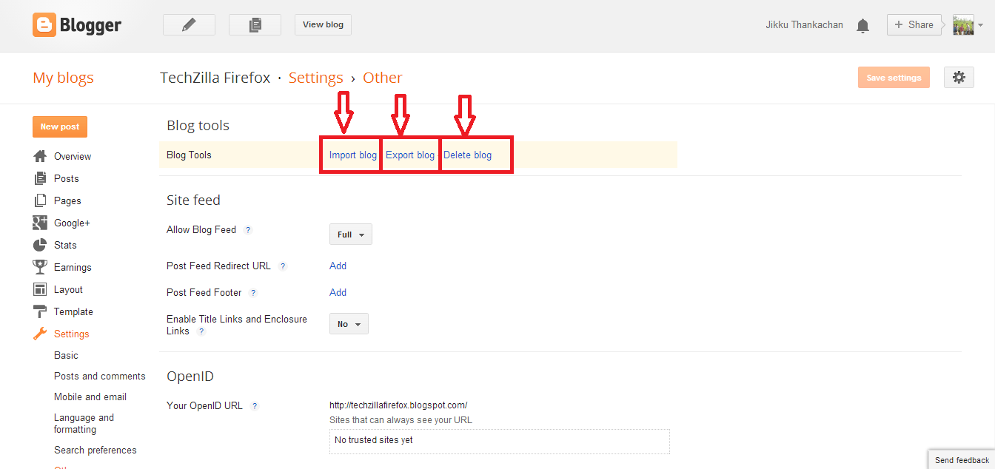Go to My blogs
The height and width of the screenshot is (469, 995).
pos(63,78)
